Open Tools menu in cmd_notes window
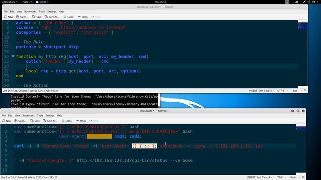Screen dimensions: 321x180 tap(40, 115)
